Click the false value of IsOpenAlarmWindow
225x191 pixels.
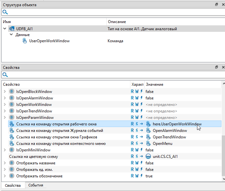tap(150, 98)
